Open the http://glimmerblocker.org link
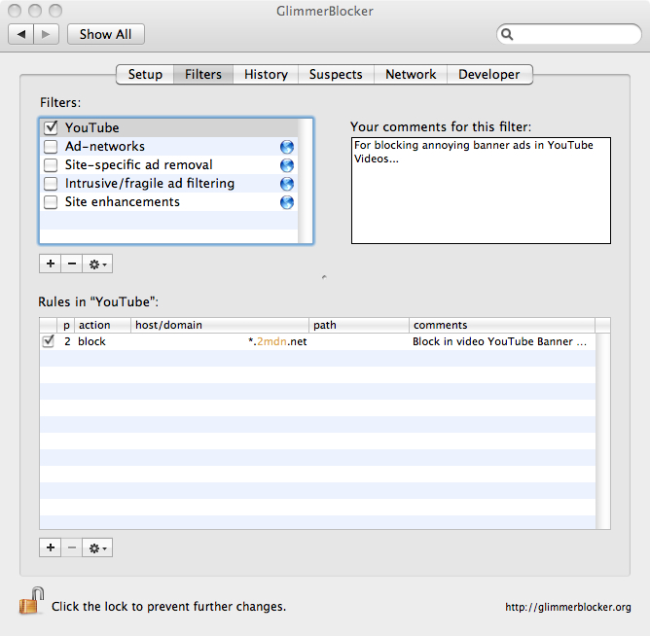 pyautogui.click(x=568, y=607)
